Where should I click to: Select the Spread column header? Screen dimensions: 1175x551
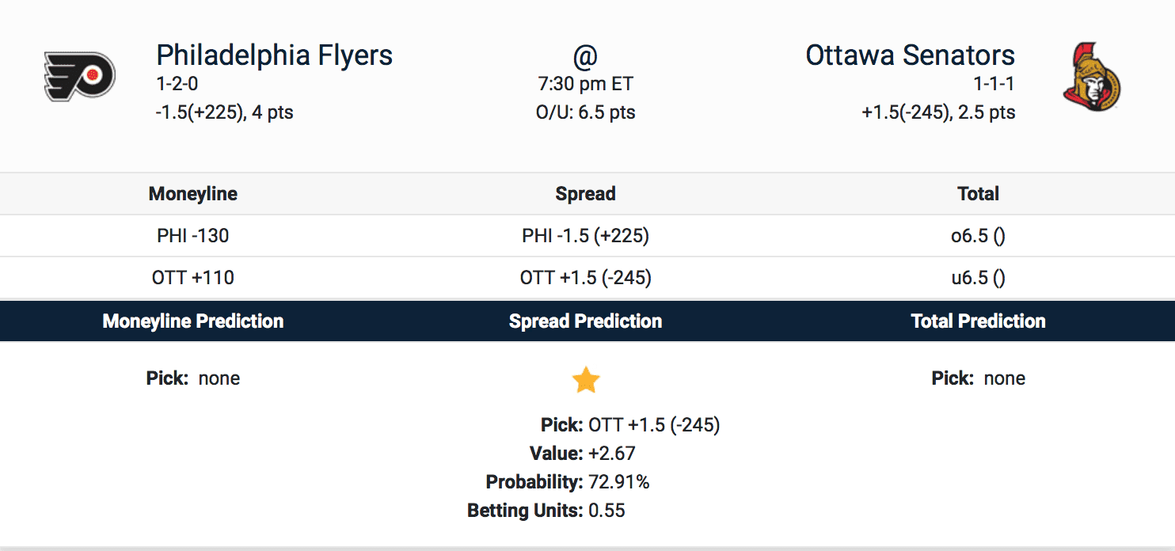tap(586, 194)
